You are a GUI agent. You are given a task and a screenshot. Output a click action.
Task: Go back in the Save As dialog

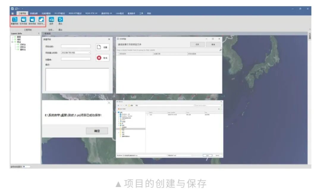tap(118, 106)
